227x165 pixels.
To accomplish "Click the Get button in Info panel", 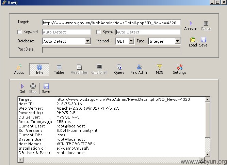I will point(22,88).
